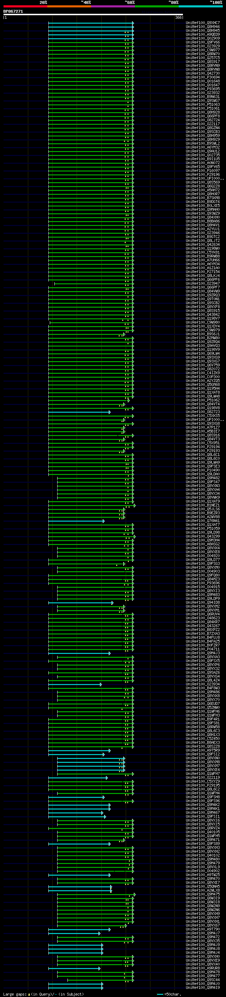Click hit label UniRef100_Q93XG8
Viewport: 226px width, 997px height.
pos(203,423)
